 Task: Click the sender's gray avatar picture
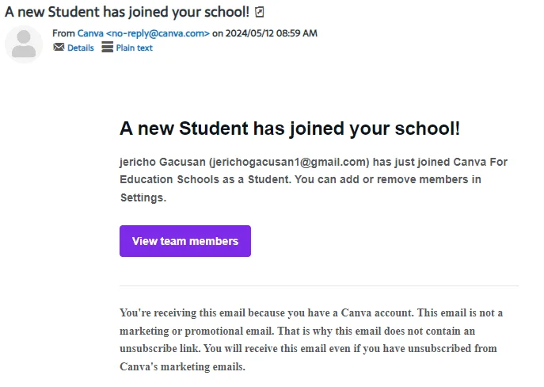point(24,44)
